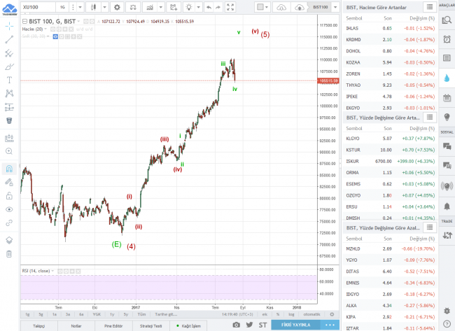This screenshot has width=455, height=331.
Task: Select the crosshair cursor tool
Action: coord(9,27)
